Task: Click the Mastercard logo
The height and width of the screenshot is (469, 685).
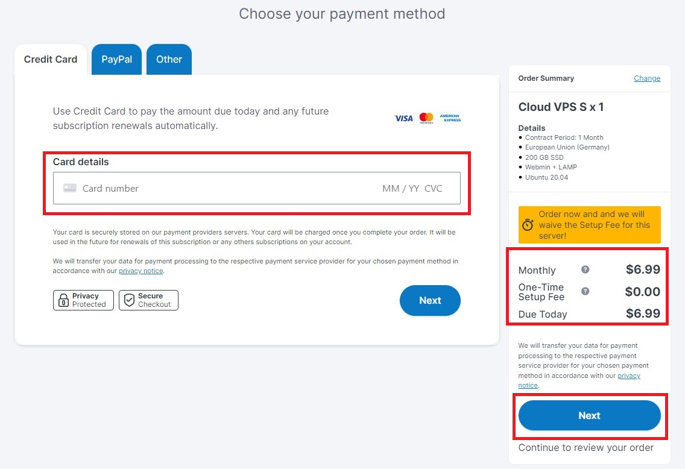Action: click(426, 118)
